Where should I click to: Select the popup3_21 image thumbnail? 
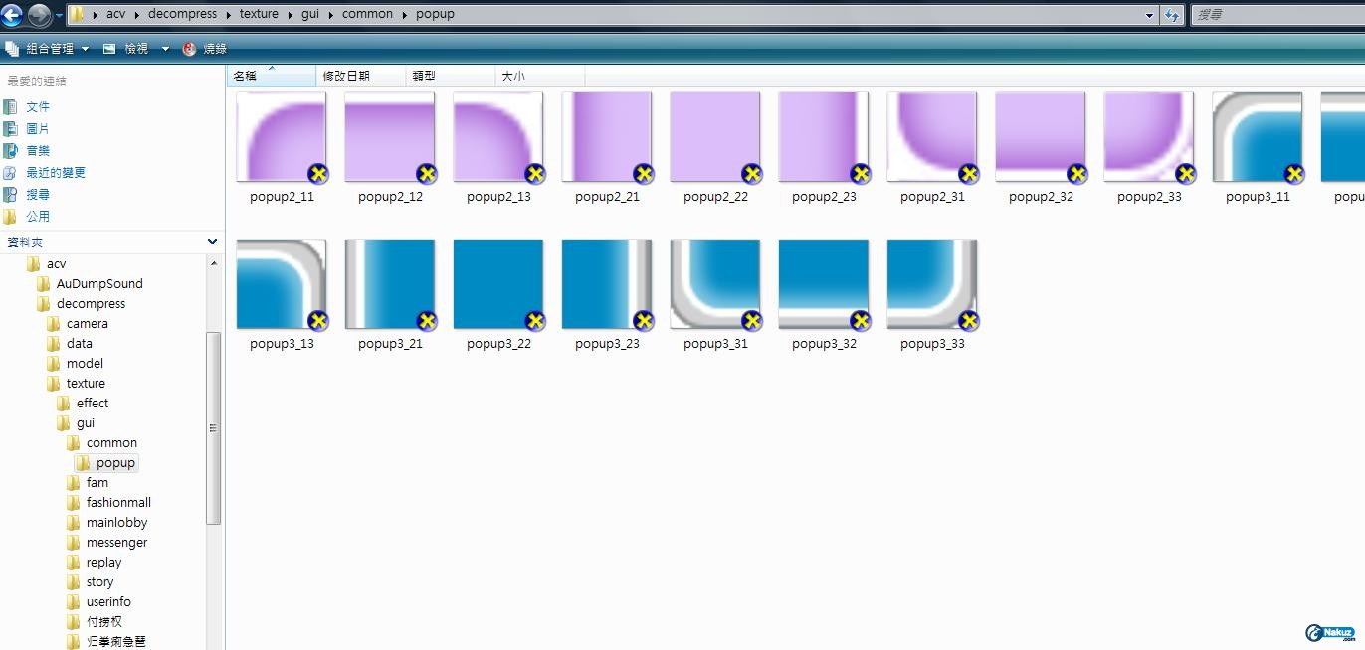coord(390,284)
